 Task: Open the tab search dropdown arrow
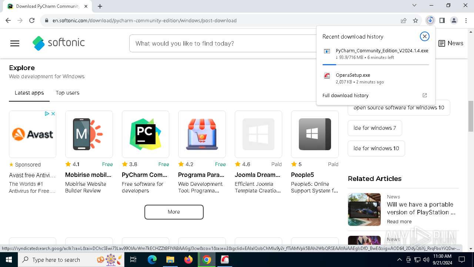pyautogui.click(x=414, y=5)
